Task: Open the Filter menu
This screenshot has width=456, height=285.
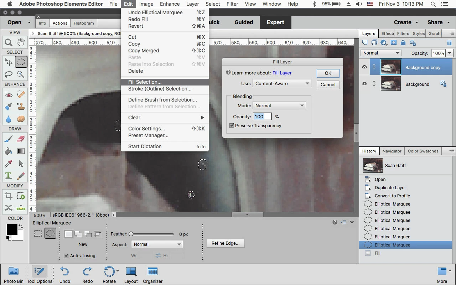Action: pyautogui.click(x=232, y=4)
